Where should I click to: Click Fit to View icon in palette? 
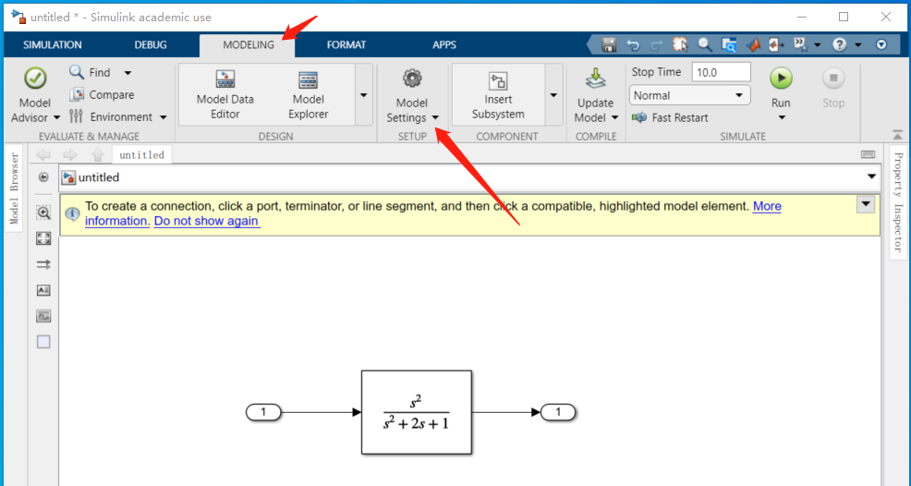pos(43,238)
